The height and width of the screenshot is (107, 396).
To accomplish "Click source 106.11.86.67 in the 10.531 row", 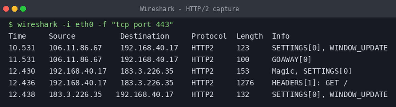I will point(75,48).
